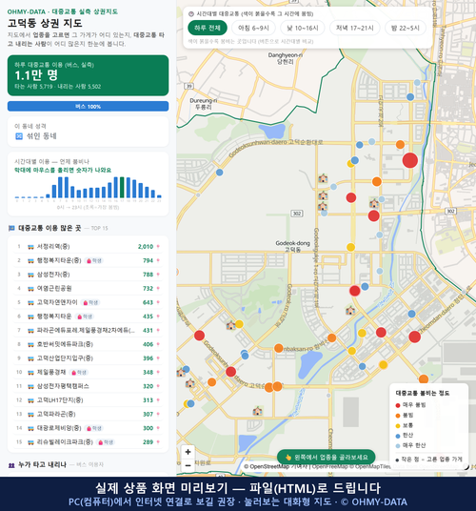This screenshot has height=511, width=476.
Task: Zoom out the map with minus button
Action: click(x=188, y=465)
